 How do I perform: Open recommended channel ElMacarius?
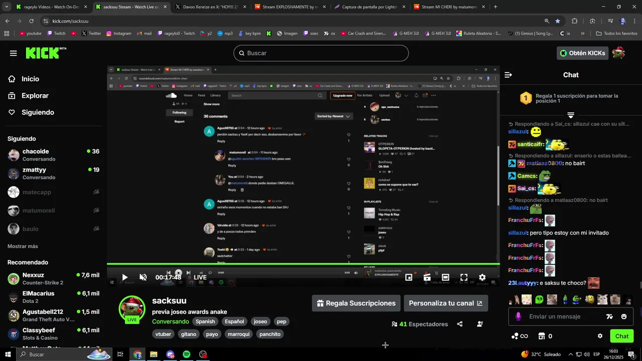(53, 297)
